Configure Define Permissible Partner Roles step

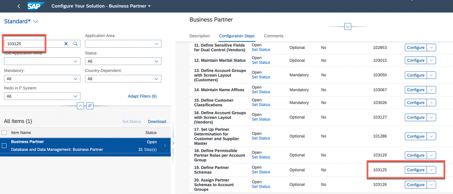coord(416,155)
